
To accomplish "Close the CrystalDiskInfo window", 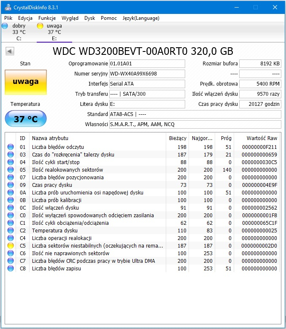I will click(x=275, y=7).
